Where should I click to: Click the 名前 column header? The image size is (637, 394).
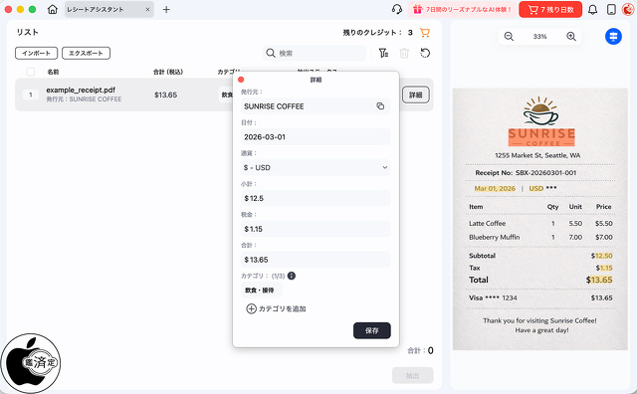[53, 72]
